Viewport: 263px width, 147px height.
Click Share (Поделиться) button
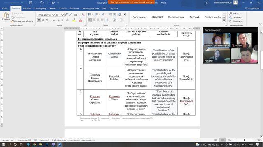pyautogui.click(x=252, y=9)
